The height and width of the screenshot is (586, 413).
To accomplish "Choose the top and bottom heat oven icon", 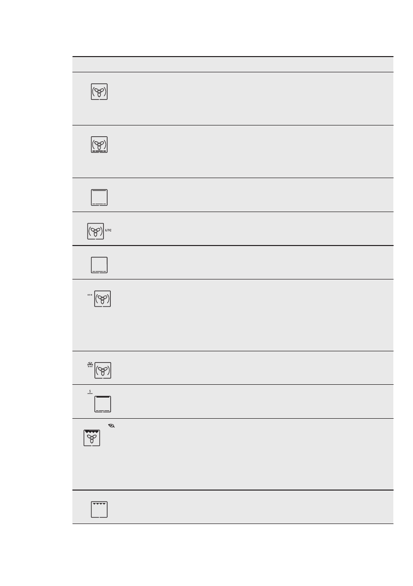I will pos(99,197).
